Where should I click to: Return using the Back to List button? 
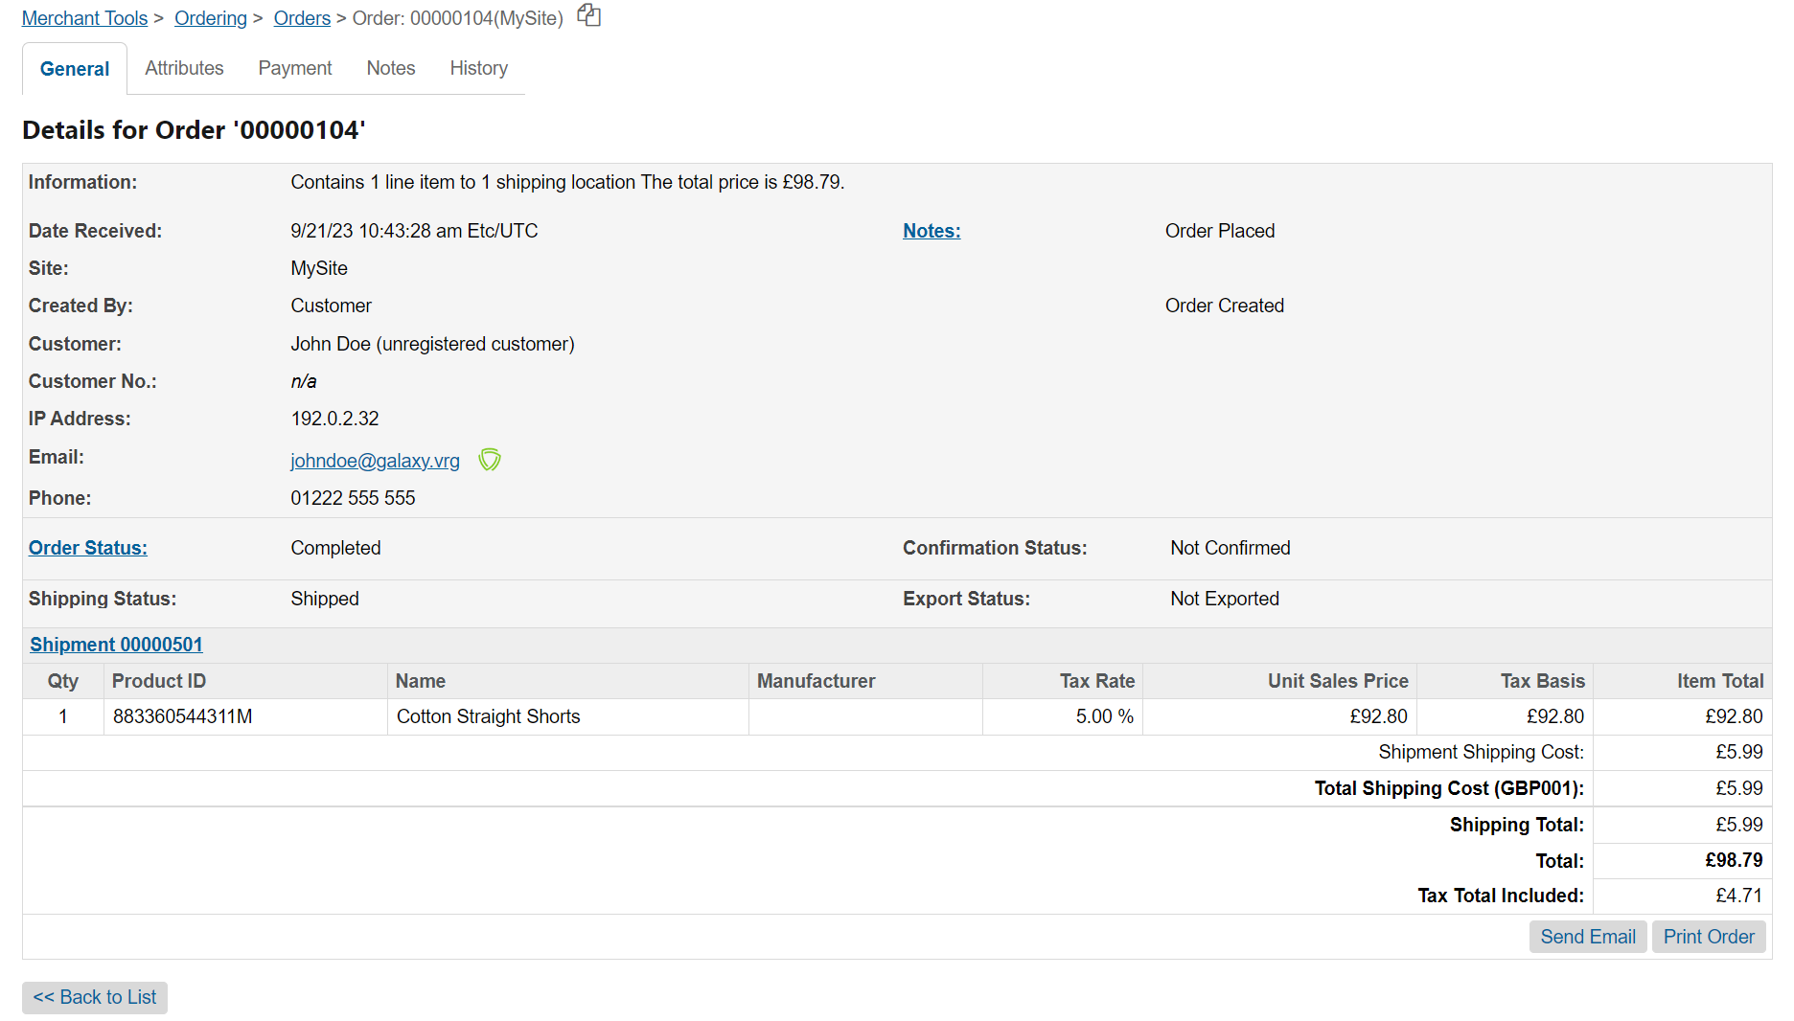coord(95,997)
